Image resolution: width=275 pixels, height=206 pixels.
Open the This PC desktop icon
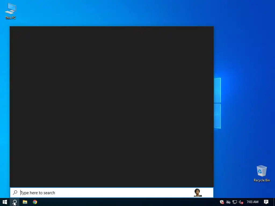click(x=10, y=11)
